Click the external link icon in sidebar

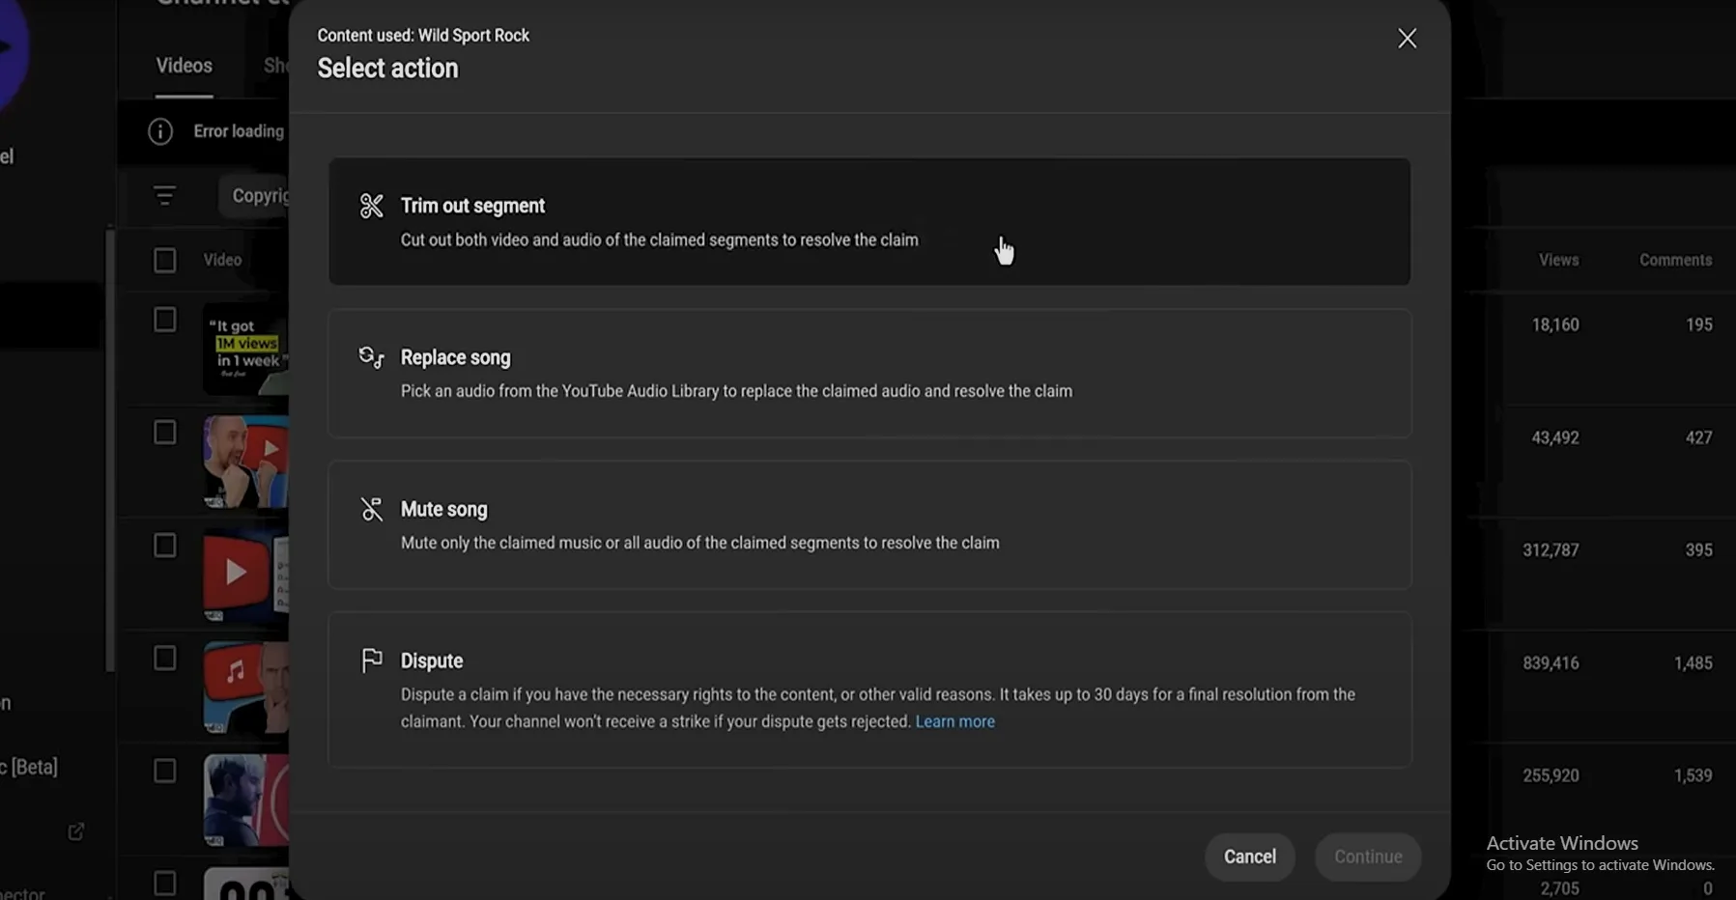coord(75,831)
